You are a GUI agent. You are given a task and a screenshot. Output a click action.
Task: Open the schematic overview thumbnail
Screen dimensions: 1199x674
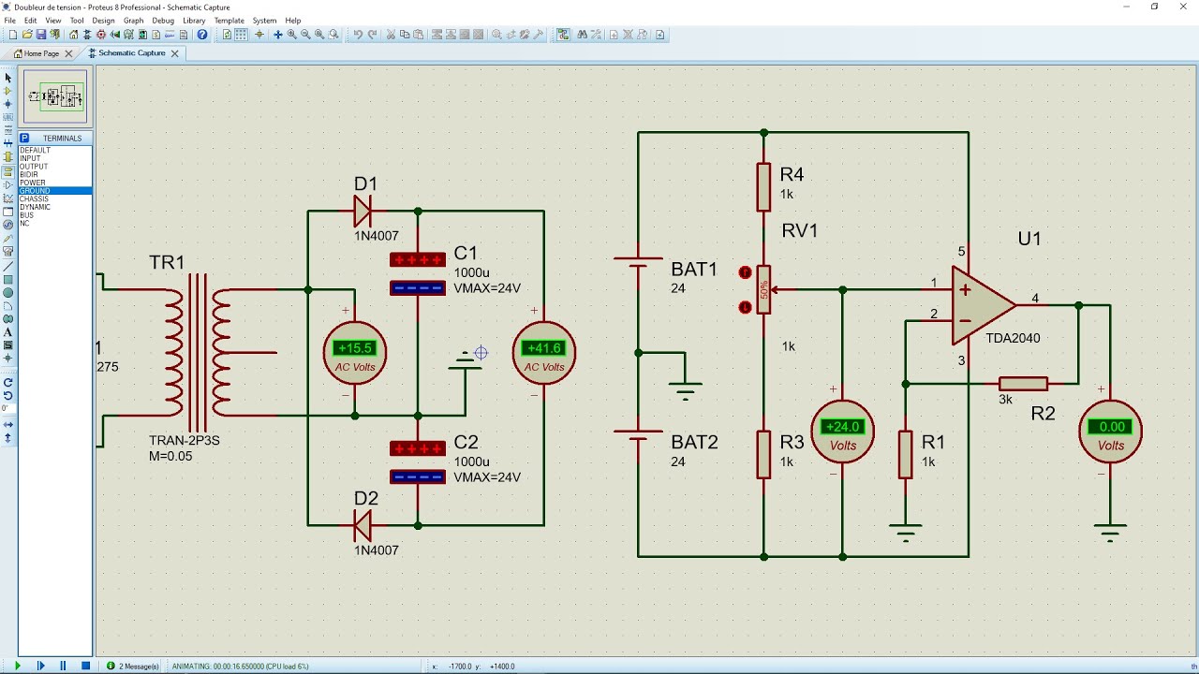55,96
